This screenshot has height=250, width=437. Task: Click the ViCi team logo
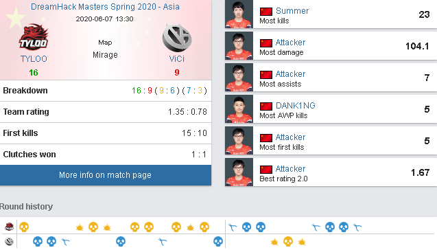(x=177, y=38)
